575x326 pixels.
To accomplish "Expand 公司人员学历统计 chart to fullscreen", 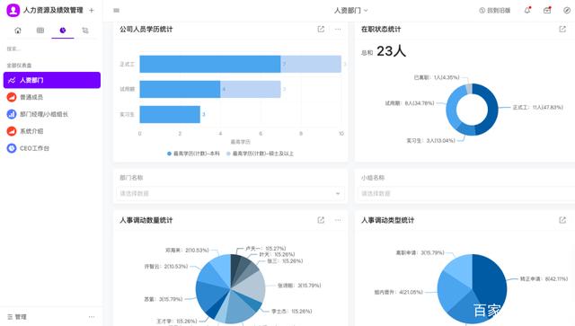I will [321, 29].
